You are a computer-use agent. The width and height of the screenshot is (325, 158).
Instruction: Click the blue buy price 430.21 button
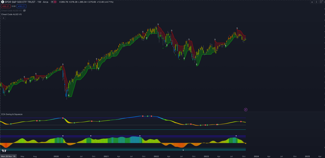pyautogui.click(x=22, y=6)
